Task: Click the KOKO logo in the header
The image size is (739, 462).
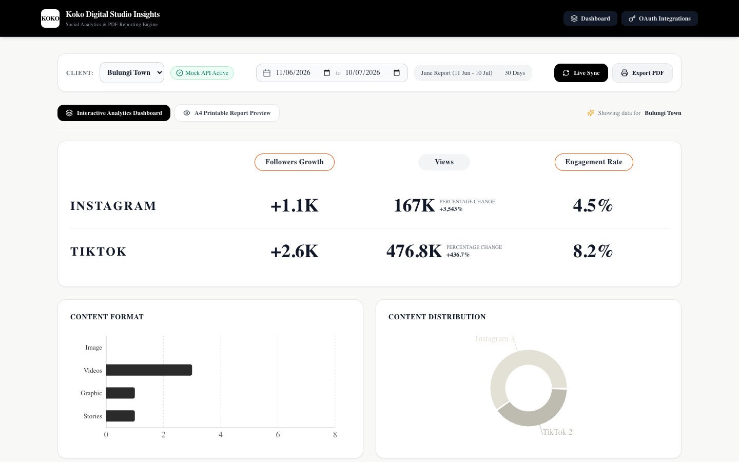Action: 50,18
